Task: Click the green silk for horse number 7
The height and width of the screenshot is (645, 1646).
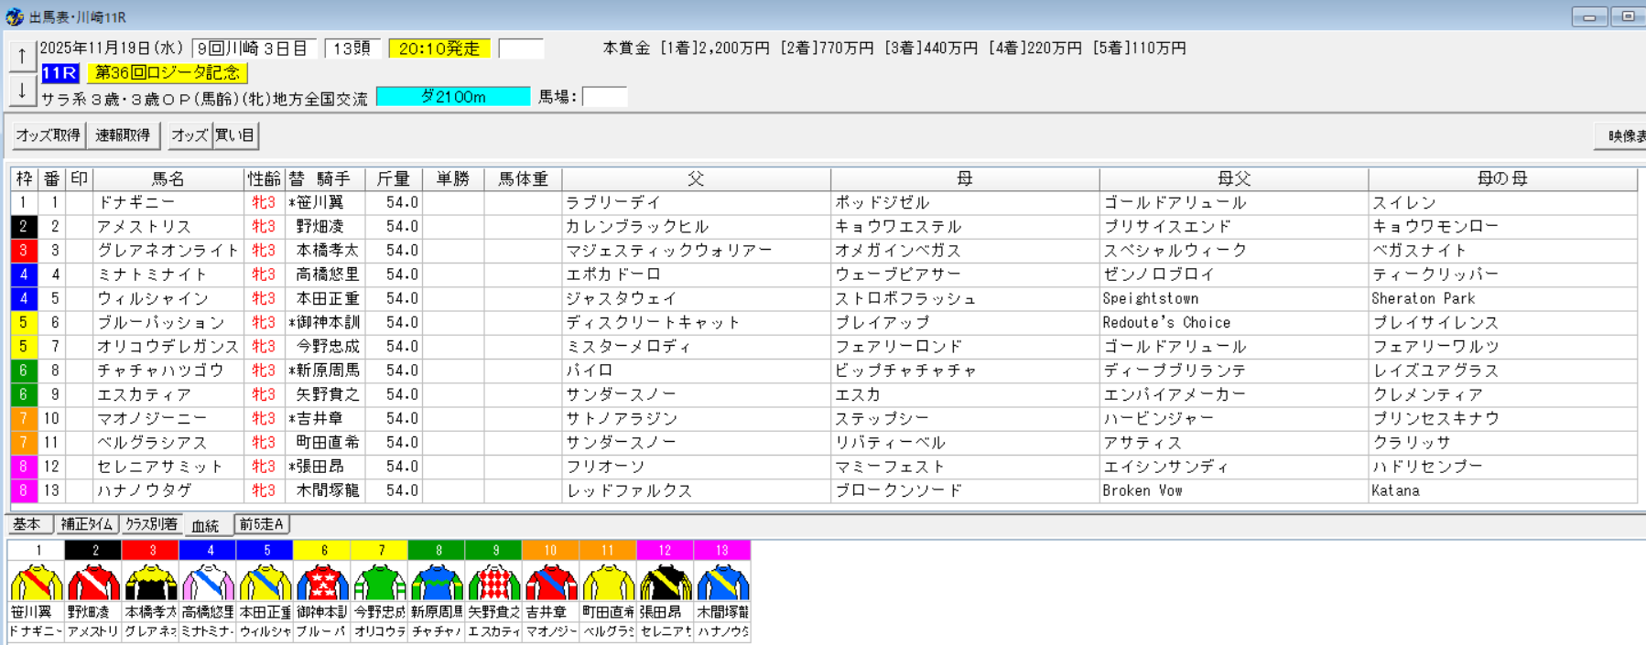Action: pos(380,582)
